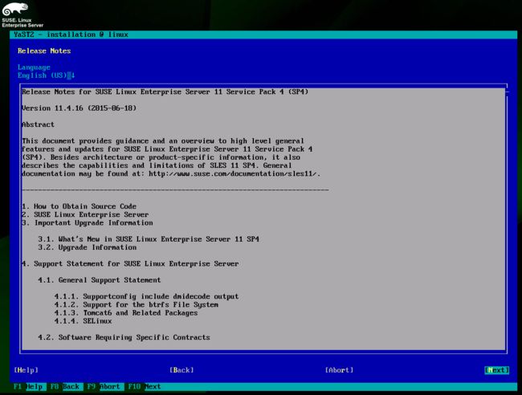Open the Language dropdown showing English (US)
Screen dimensions: 522x395
[46, 75]
